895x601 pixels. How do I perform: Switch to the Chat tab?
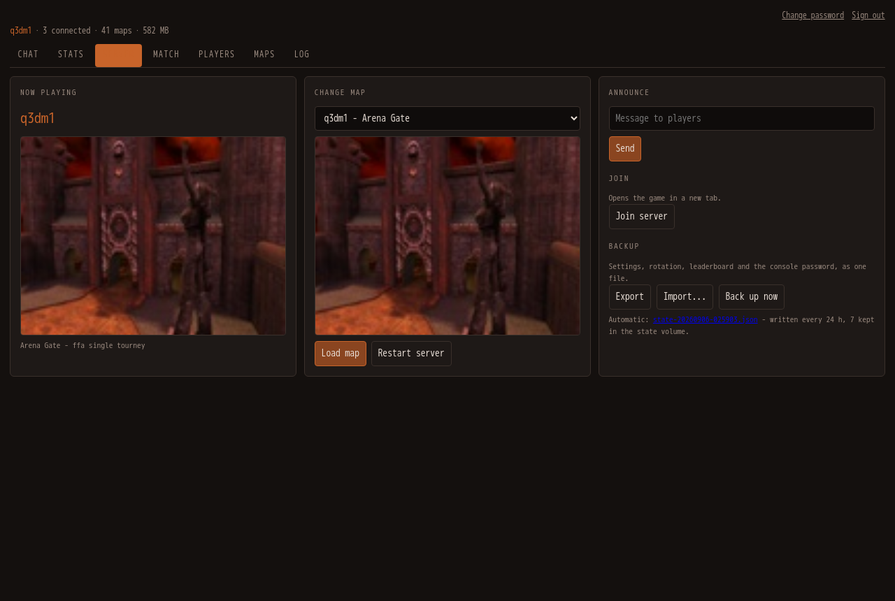(x=28, y=55)
